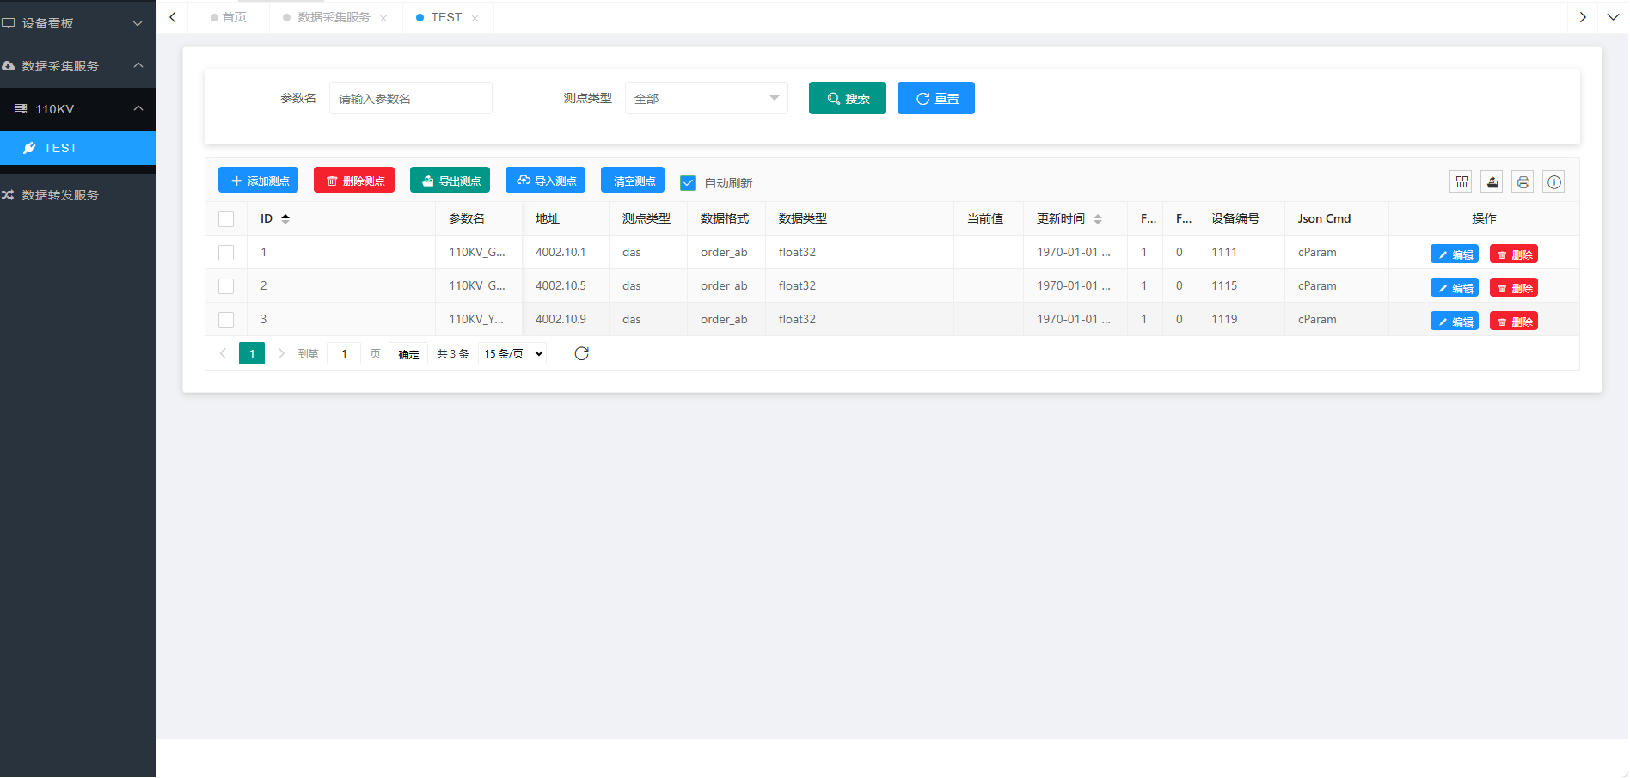Open the 测点类型 dropdown
This screenshot has height=778, width=1630.
pyautogui.click(x=706, y=98)
